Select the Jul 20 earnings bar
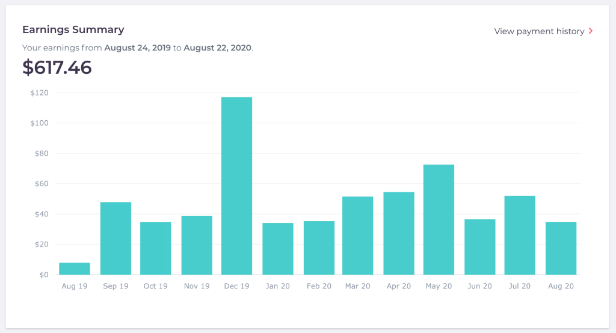 point(520,235)
